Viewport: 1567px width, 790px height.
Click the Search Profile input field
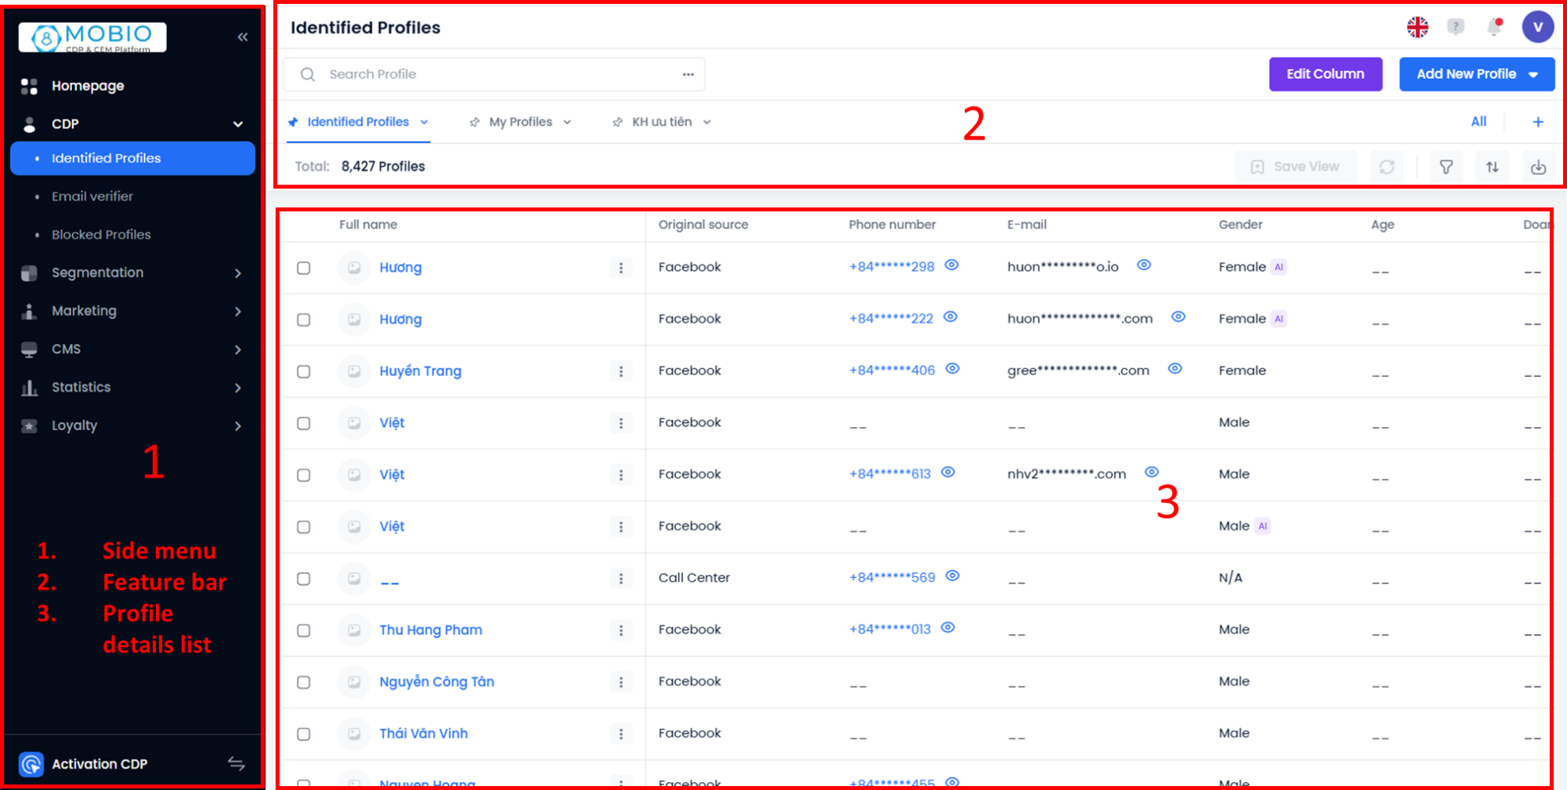coord(494,74)
